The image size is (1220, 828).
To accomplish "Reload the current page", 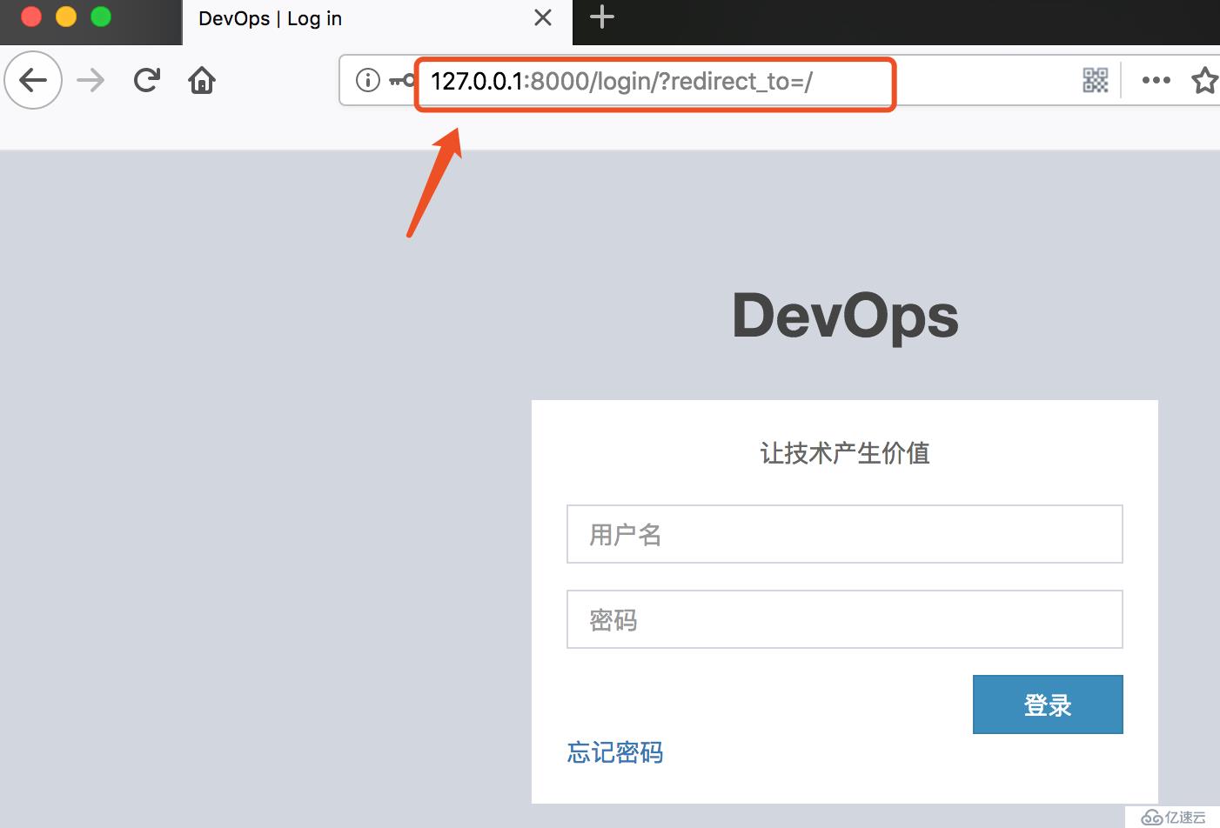I will [x=147, y=80].
